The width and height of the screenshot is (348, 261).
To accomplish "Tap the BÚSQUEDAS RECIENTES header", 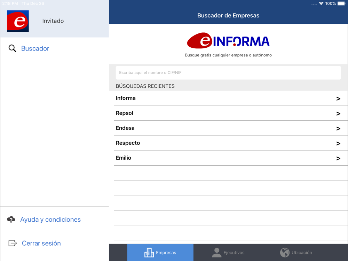I will coord(145,86).
